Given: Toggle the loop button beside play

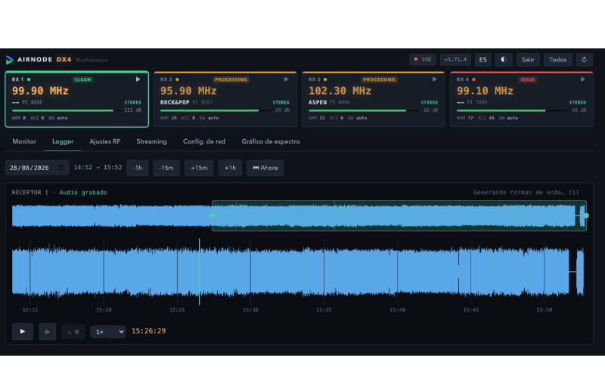Looking at the screenshot, I should tap(47, 331).
